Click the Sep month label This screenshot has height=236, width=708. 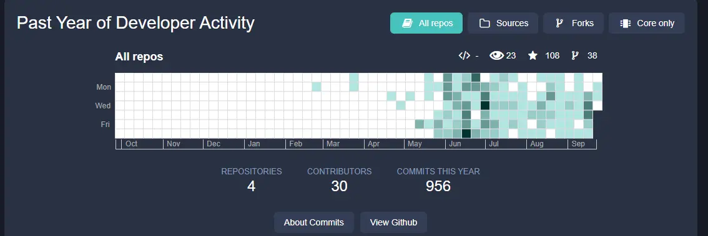578,144
